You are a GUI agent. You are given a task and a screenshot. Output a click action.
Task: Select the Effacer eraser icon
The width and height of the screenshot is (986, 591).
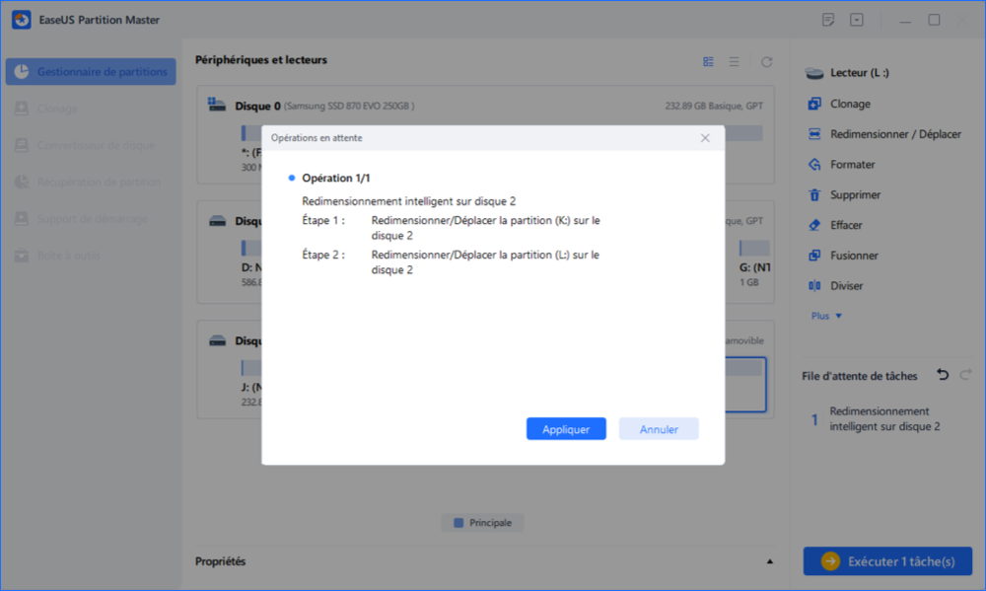[814, 225]
